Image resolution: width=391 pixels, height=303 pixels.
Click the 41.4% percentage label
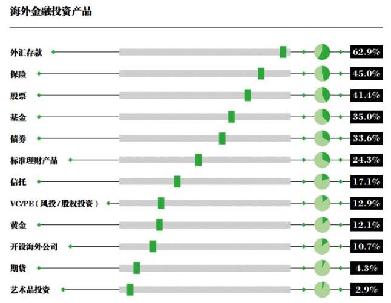pyautogui.click(x=366, y=95)
